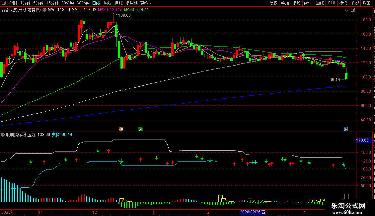
Task: Toggle the right panel icon below toolbar
Action: pos(353,10)
